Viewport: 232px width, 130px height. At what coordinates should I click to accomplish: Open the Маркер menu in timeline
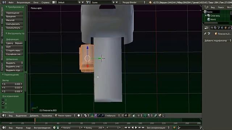click(x=19, y=127)
